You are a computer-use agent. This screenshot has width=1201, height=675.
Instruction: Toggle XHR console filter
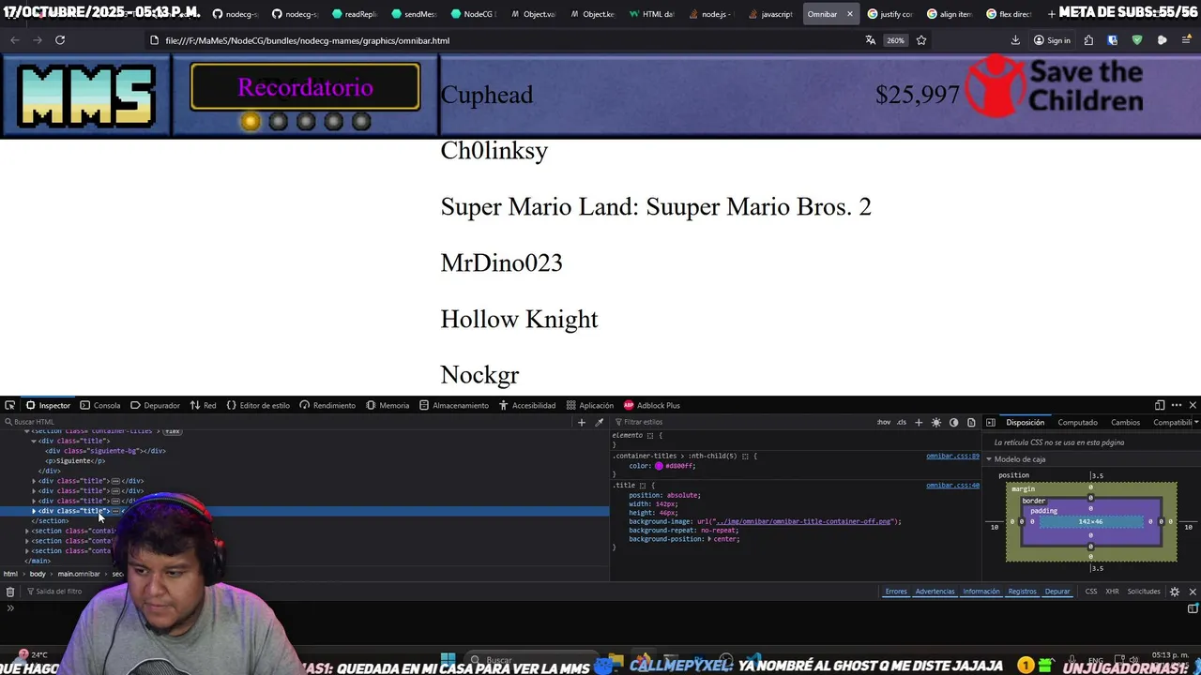pyautogui.click(x=1112, y=592)
